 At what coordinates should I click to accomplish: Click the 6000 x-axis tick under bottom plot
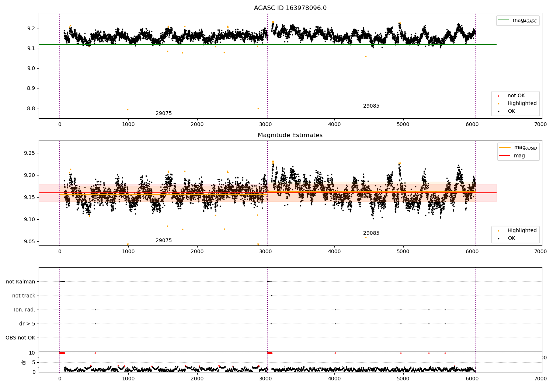(472, 379)
